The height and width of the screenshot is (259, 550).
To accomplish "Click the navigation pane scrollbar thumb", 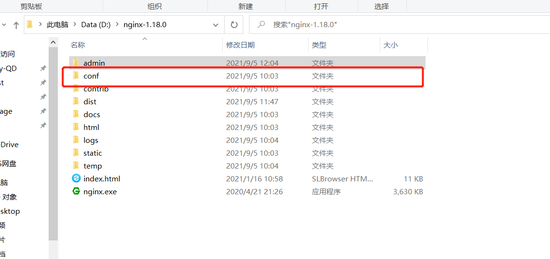I will click(x=53, y=143).
